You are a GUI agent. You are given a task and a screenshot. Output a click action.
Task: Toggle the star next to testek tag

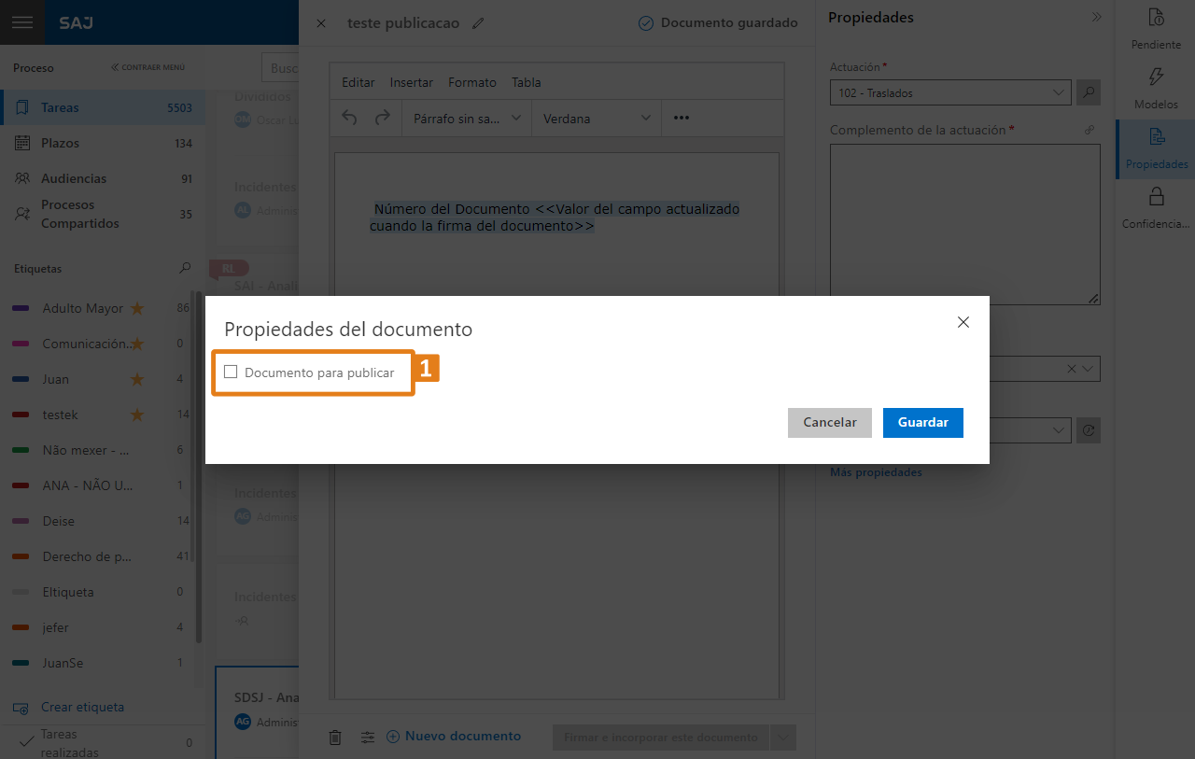[x=137, y=415]
